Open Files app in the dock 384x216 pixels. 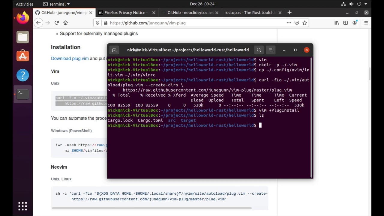(x=23, y=37)
